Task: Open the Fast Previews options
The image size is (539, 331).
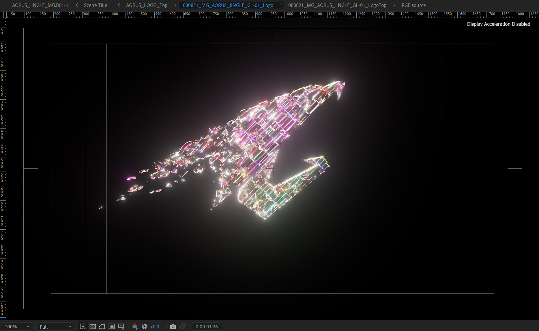Action: [83, 326]
